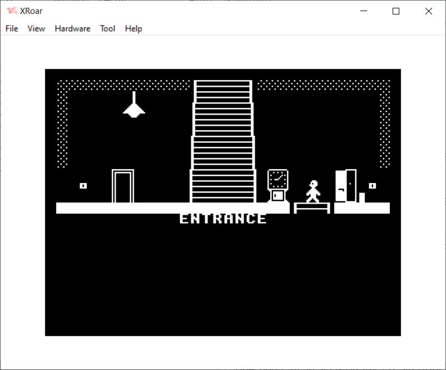Image resolution: width=446 pixels, height=370 pixels.
Task: Open the File menu
Action: coord(12,28)
